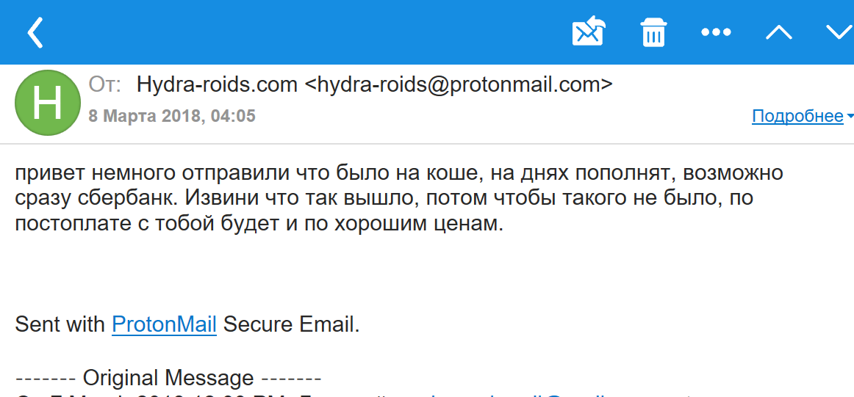Viewport: 854px width, 397px height.
Task: Open the ProtonMail hyperlink in signature
Action: 164,324
